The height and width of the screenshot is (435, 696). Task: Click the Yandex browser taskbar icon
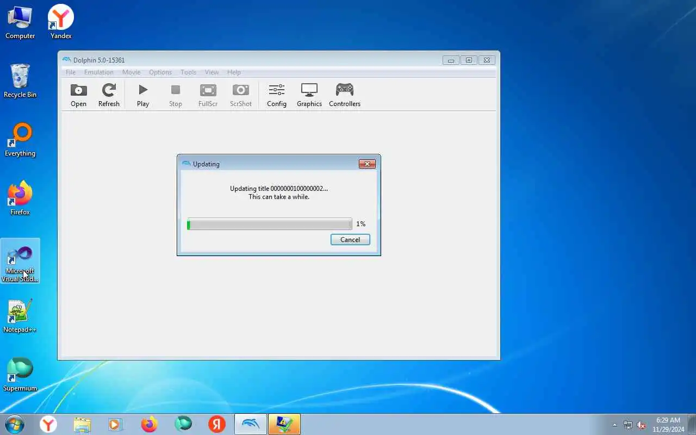coord(48,424)
